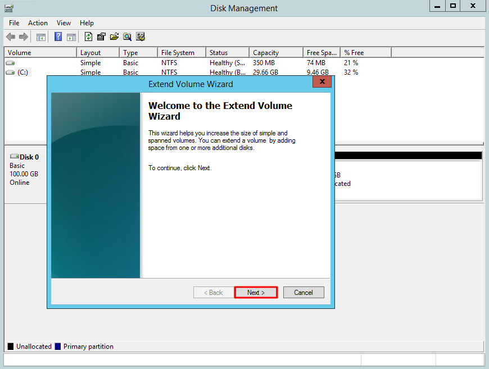Click the open folder toolbar icon
The image size is (489, 369).
(x=114, y=37)
